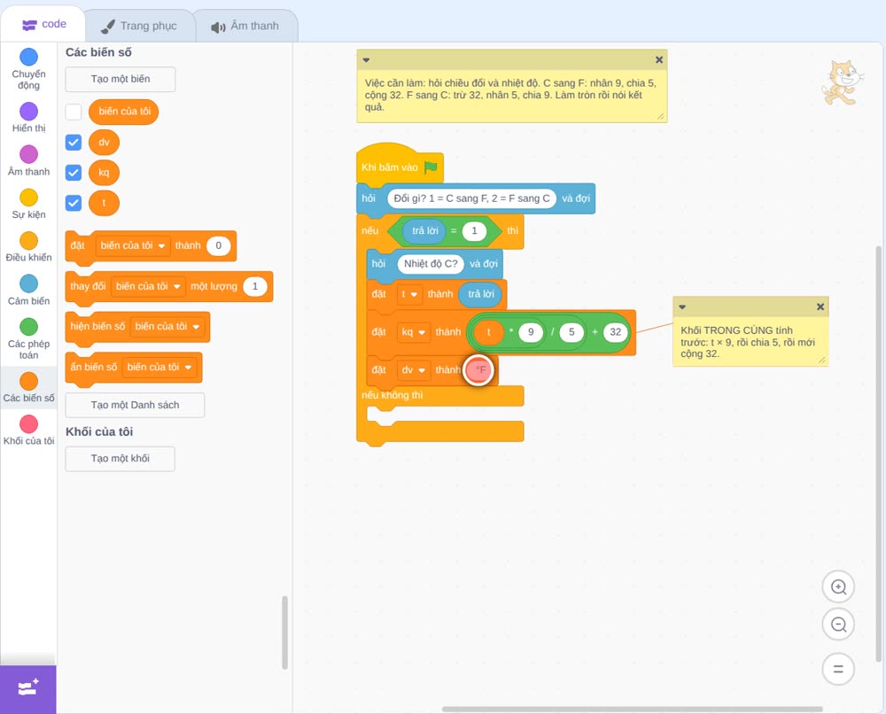Open the Các phép toán category

(29, 338)
